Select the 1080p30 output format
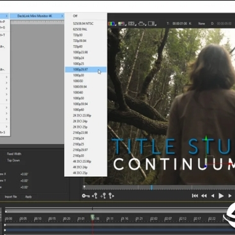Image resolution: width=235 pixels, height=235 pixels. click(x=86, y=75)
